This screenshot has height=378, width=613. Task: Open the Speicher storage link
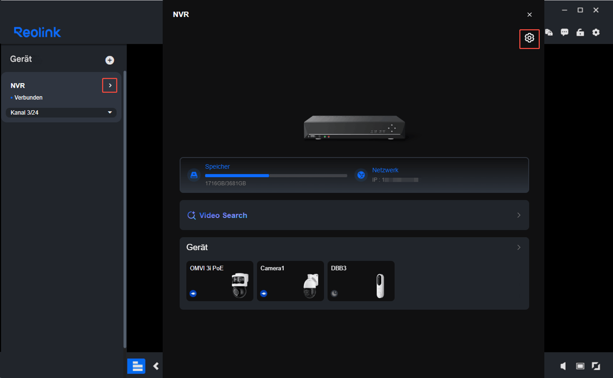point(217,166)
